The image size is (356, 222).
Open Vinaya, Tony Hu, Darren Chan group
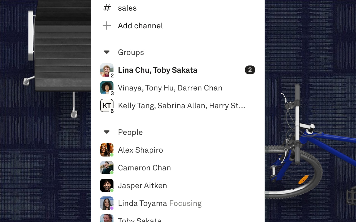(x=170, y=88)
